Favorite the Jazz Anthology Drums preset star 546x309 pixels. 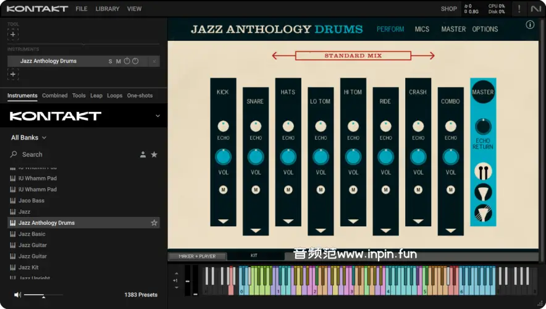[154, 222]
